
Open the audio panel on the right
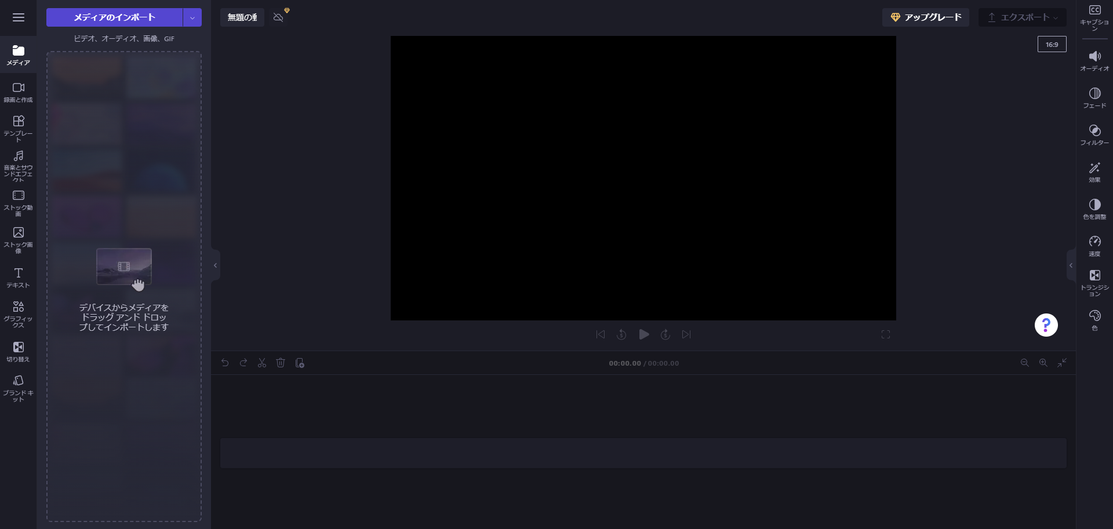coord(1094,60)
